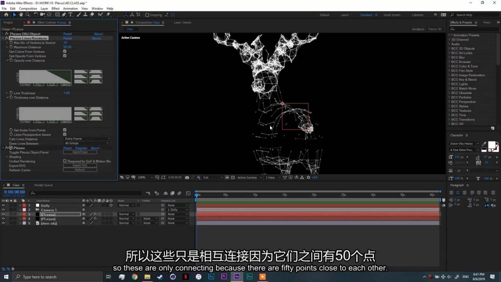Collapse Opacity over Distance property
501x282 pixels.
7,60
